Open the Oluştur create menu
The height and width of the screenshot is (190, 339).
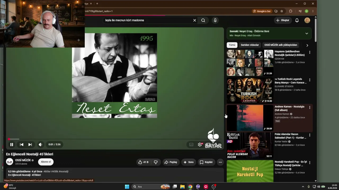283,20
